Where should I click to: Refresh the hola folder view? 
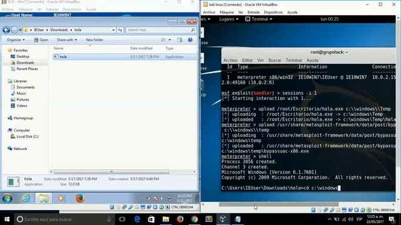tap(120, 30)
